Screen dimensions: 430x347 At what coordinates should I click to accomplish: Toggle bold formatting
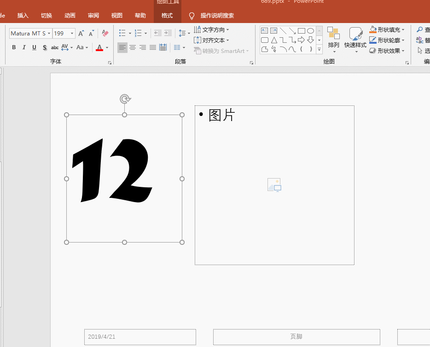click(14, 47)
